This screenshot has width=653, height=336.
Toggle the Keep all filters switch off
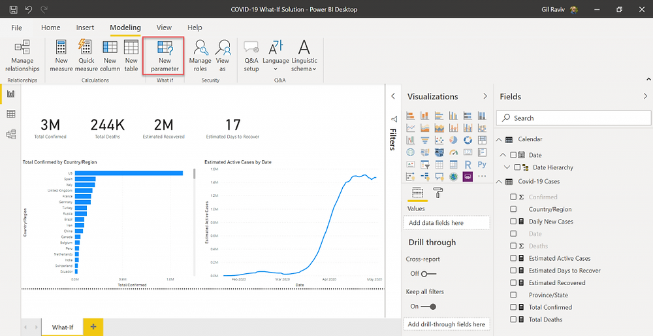(428, 307)
